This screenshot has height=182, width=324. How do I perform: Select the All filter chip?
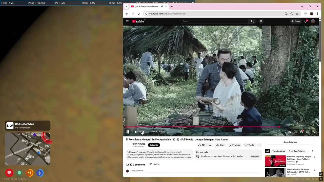[x=267, y=151]
